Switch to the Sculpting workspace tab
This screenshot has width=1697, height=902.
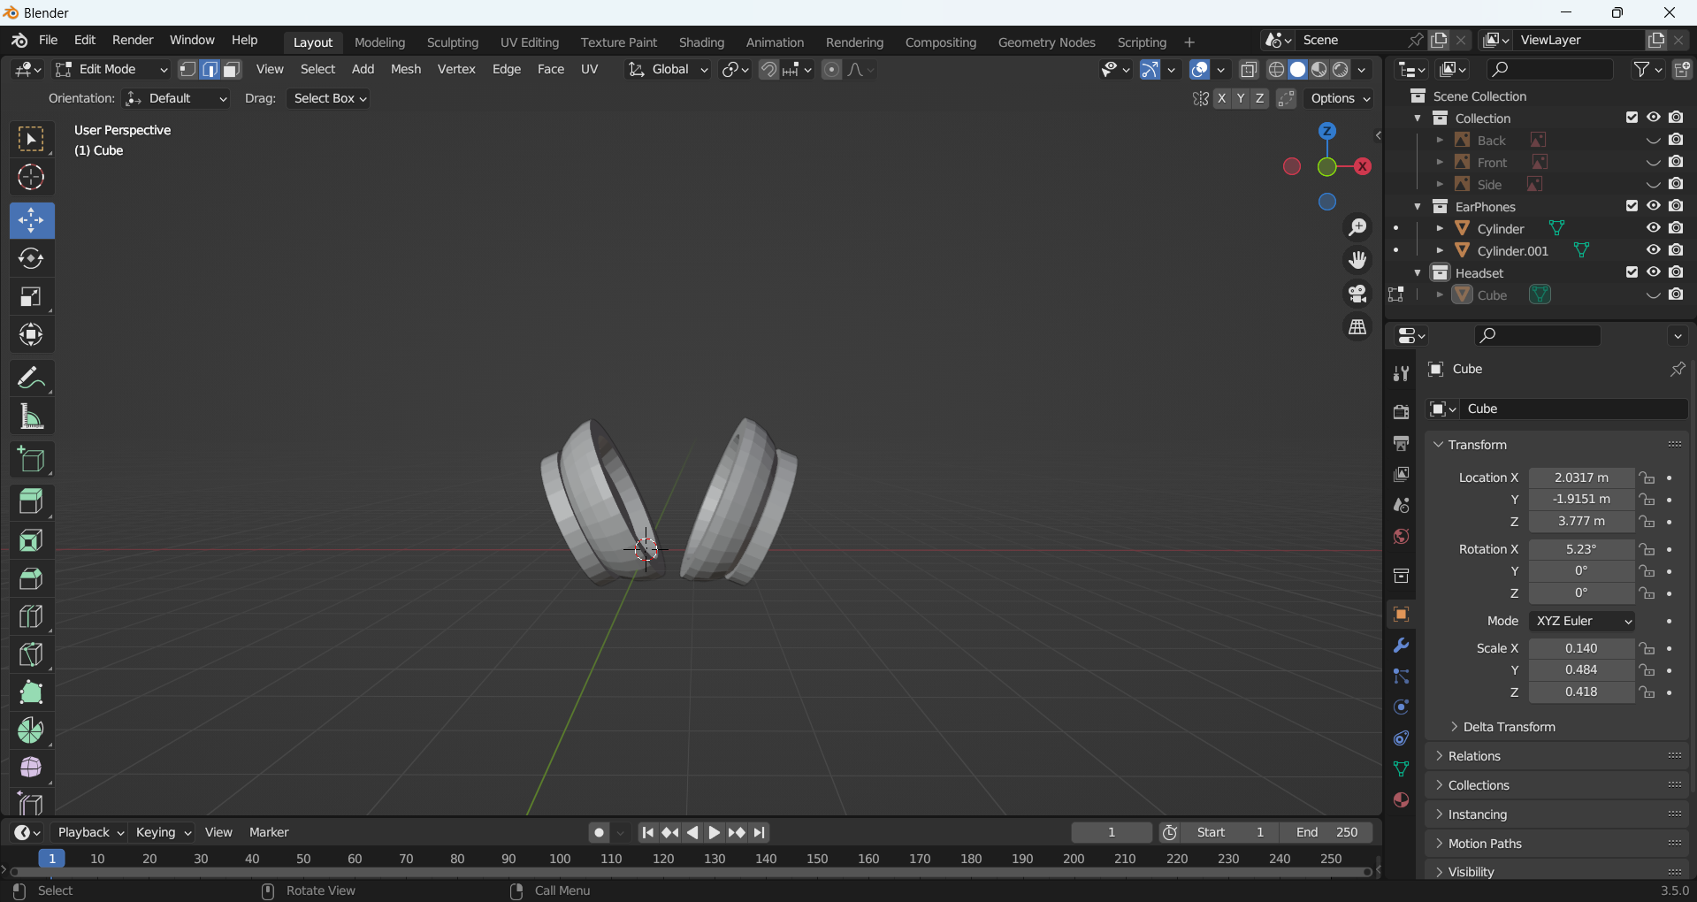click(452, 42)
